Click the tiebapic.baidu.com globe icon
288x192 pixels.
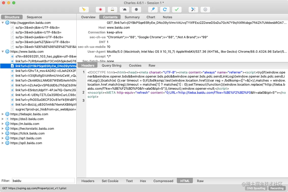pyautogui.click(x=7, y=114)
